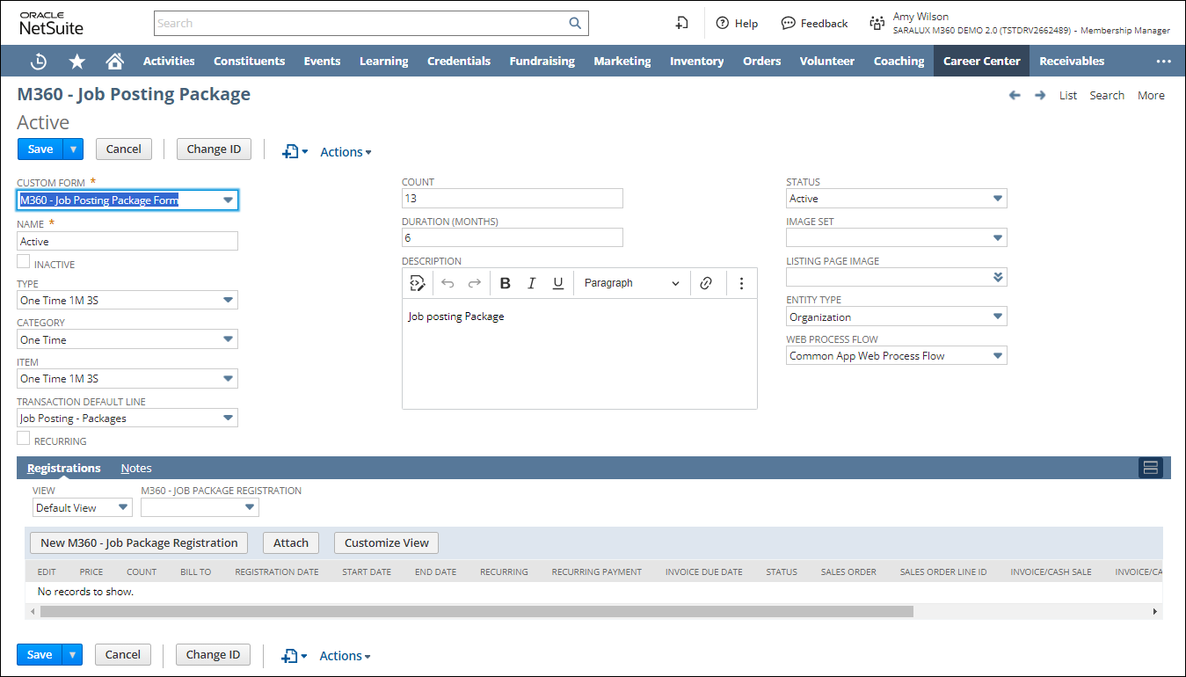This screenshot has height=677, width=1186.
Task: Insert link using the chain icon
Action: point(705,283)
